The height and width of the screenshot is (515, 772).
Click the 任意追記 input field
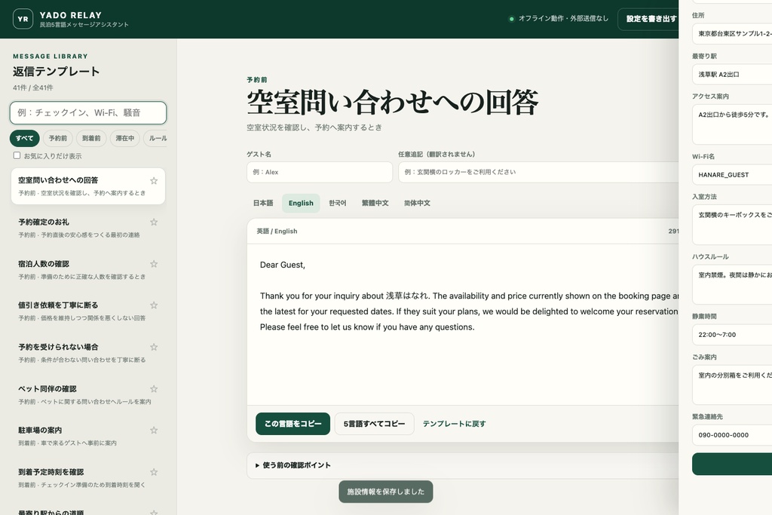pos(538,173)
